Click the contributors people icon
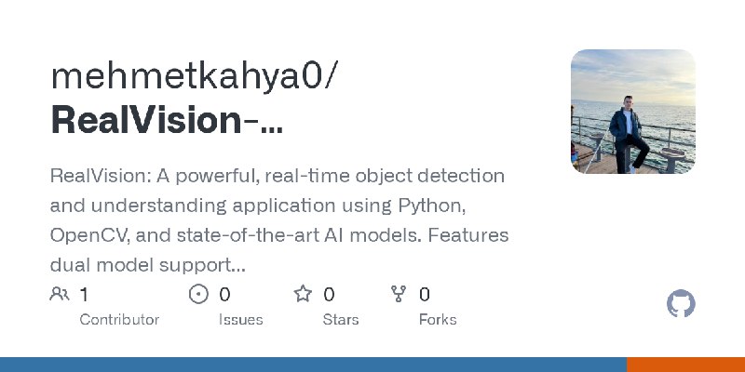Viewport: 745px width, 372px height. coord(60,294)
